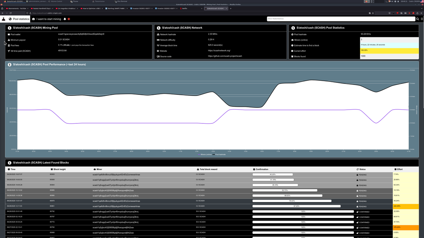Click the Total block reward column header
This screenshot has width=424, height=238.
coord(207,169)
